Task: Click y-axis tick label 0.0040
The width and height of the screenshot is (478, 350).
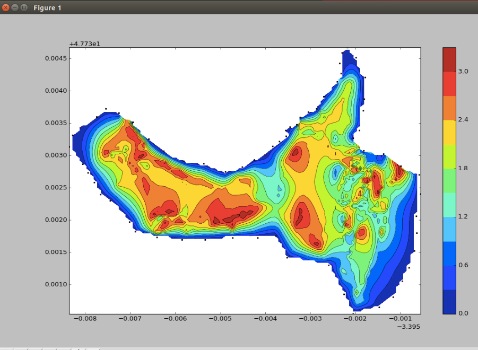Action: [56, 91]
